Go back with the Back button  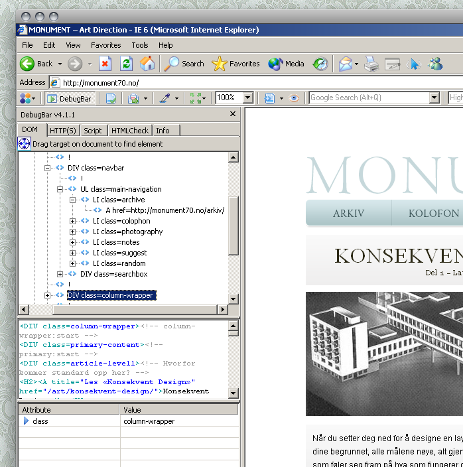tap(36, 64)
